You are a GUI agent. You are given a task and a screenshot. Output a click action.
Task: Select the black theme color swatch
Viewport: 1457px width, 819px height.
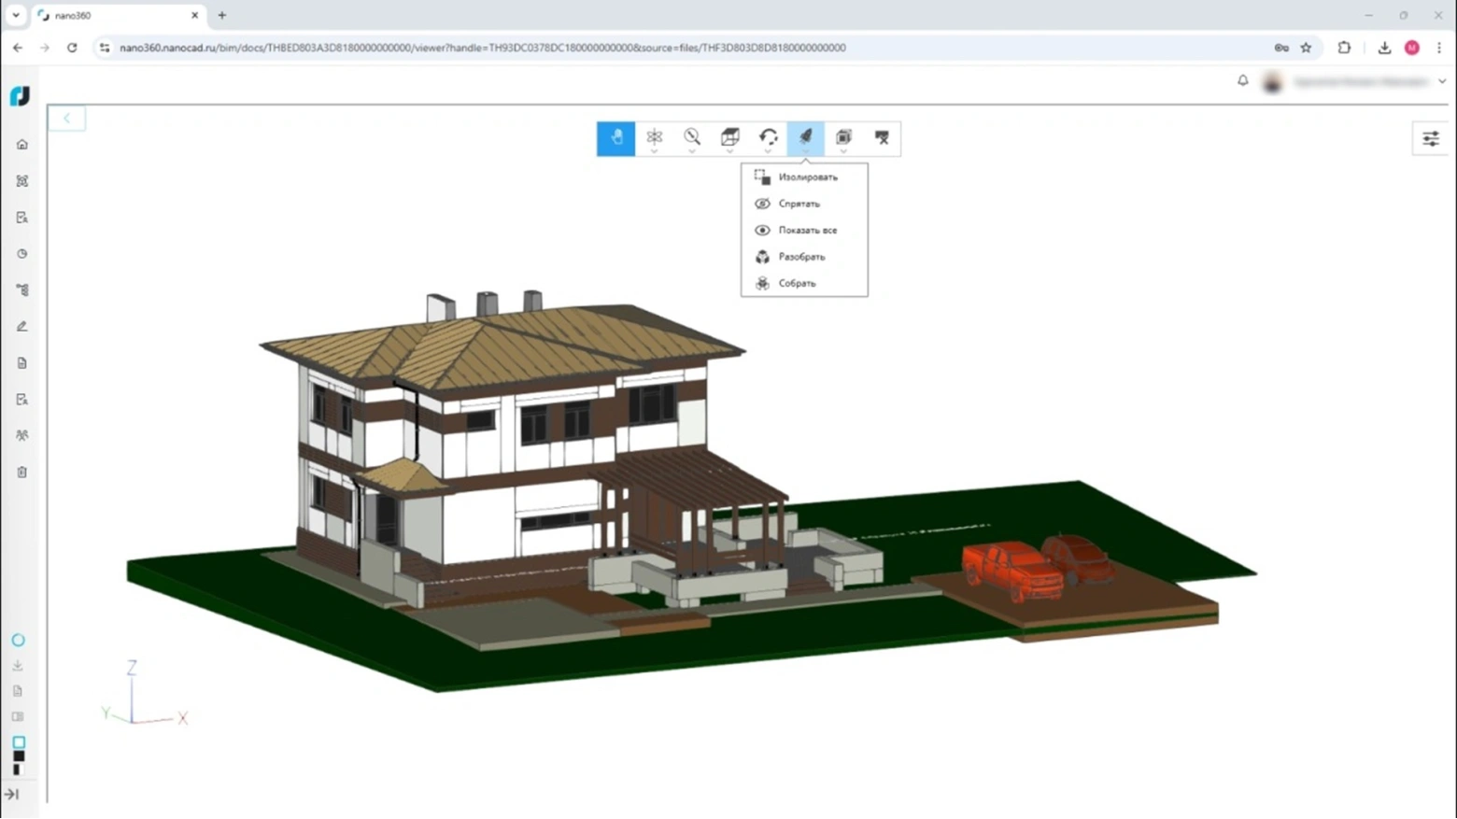(19, 756)
